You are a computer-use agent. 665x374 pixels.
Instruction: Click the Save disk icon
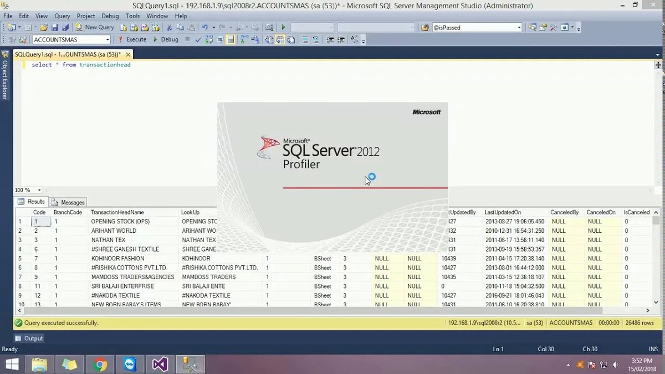[x=54, y=27]
